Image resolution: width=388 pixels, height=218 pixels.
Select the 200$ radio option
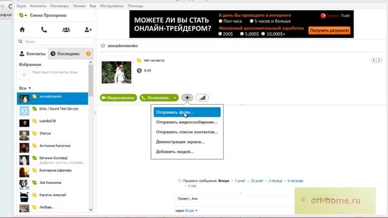(x=220, y=34)
